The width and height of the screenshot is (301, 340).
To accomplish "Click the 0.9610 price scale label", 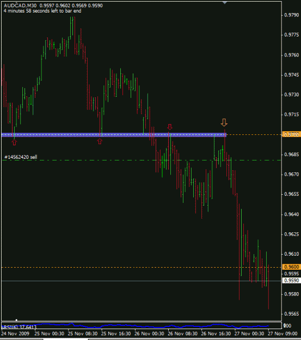I will click(291, 254).
